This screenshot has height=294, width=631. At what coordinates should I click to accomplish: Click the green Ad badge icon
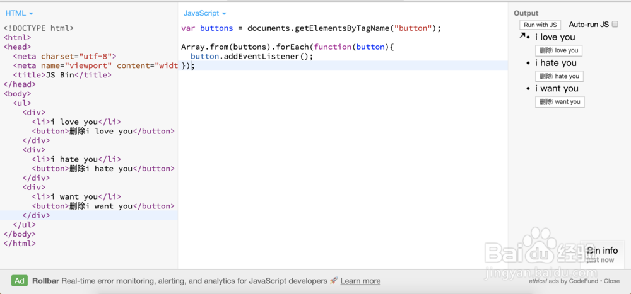(20, 281)
